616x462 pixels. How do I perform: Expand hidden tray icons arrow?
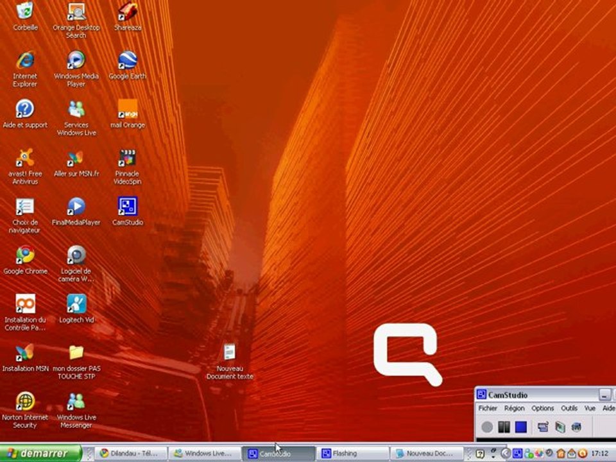pos(506,454)
